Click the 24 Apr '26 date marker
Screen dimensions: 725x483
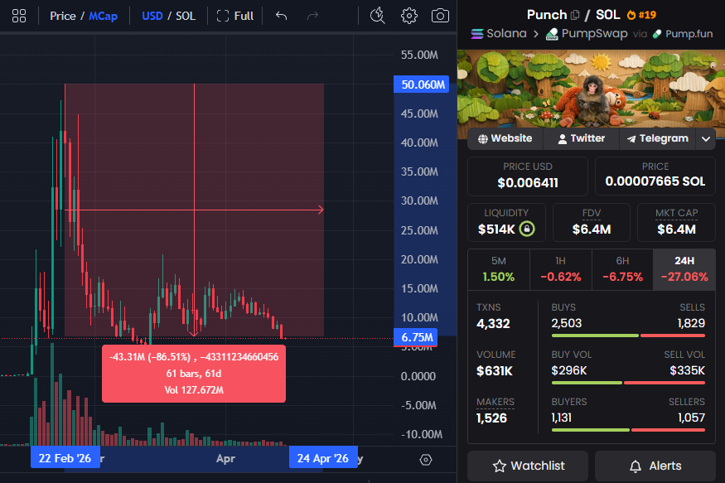[x=323, y=458]
